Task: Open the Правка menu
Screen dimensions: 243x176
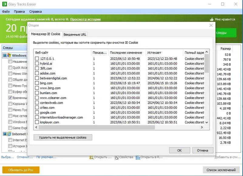Action: tap(19, 12)
